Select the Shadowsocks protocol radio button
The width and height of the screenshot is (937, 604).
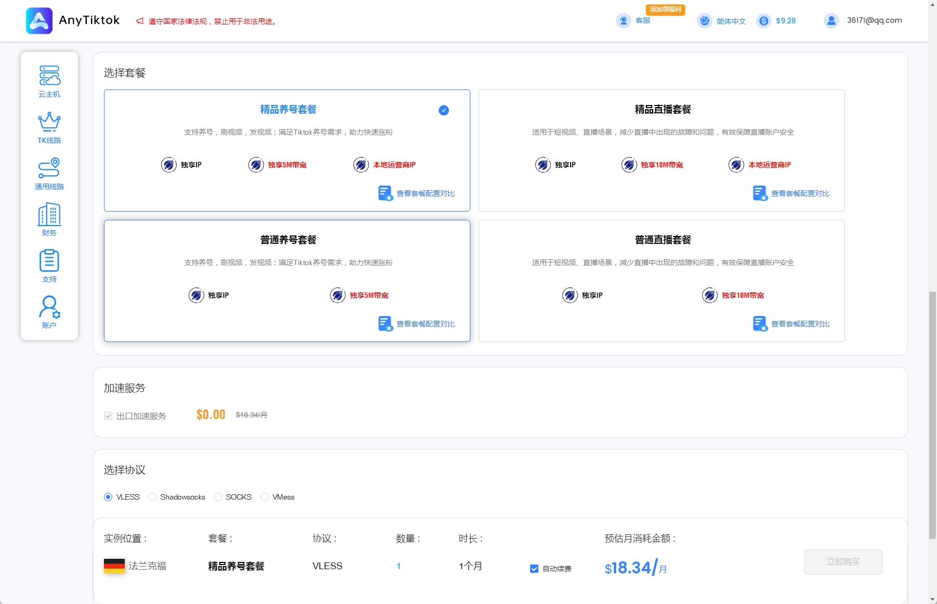pyautogui.click(x=152, y=497)
